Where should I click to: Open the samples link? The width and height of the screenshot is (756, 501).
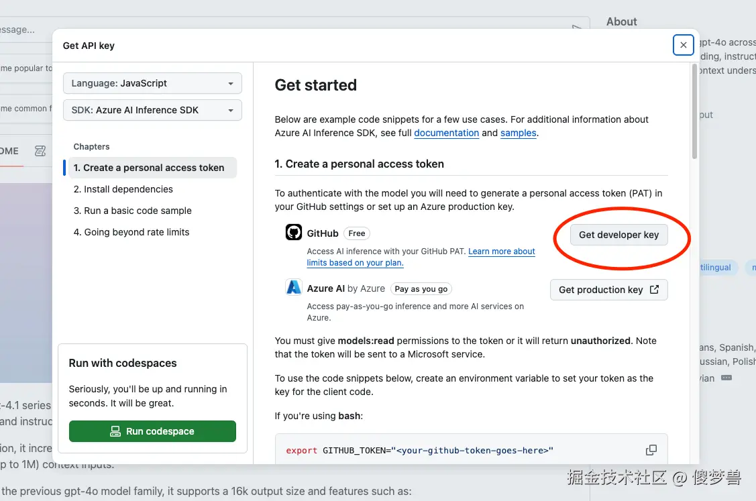pos(518,133)
